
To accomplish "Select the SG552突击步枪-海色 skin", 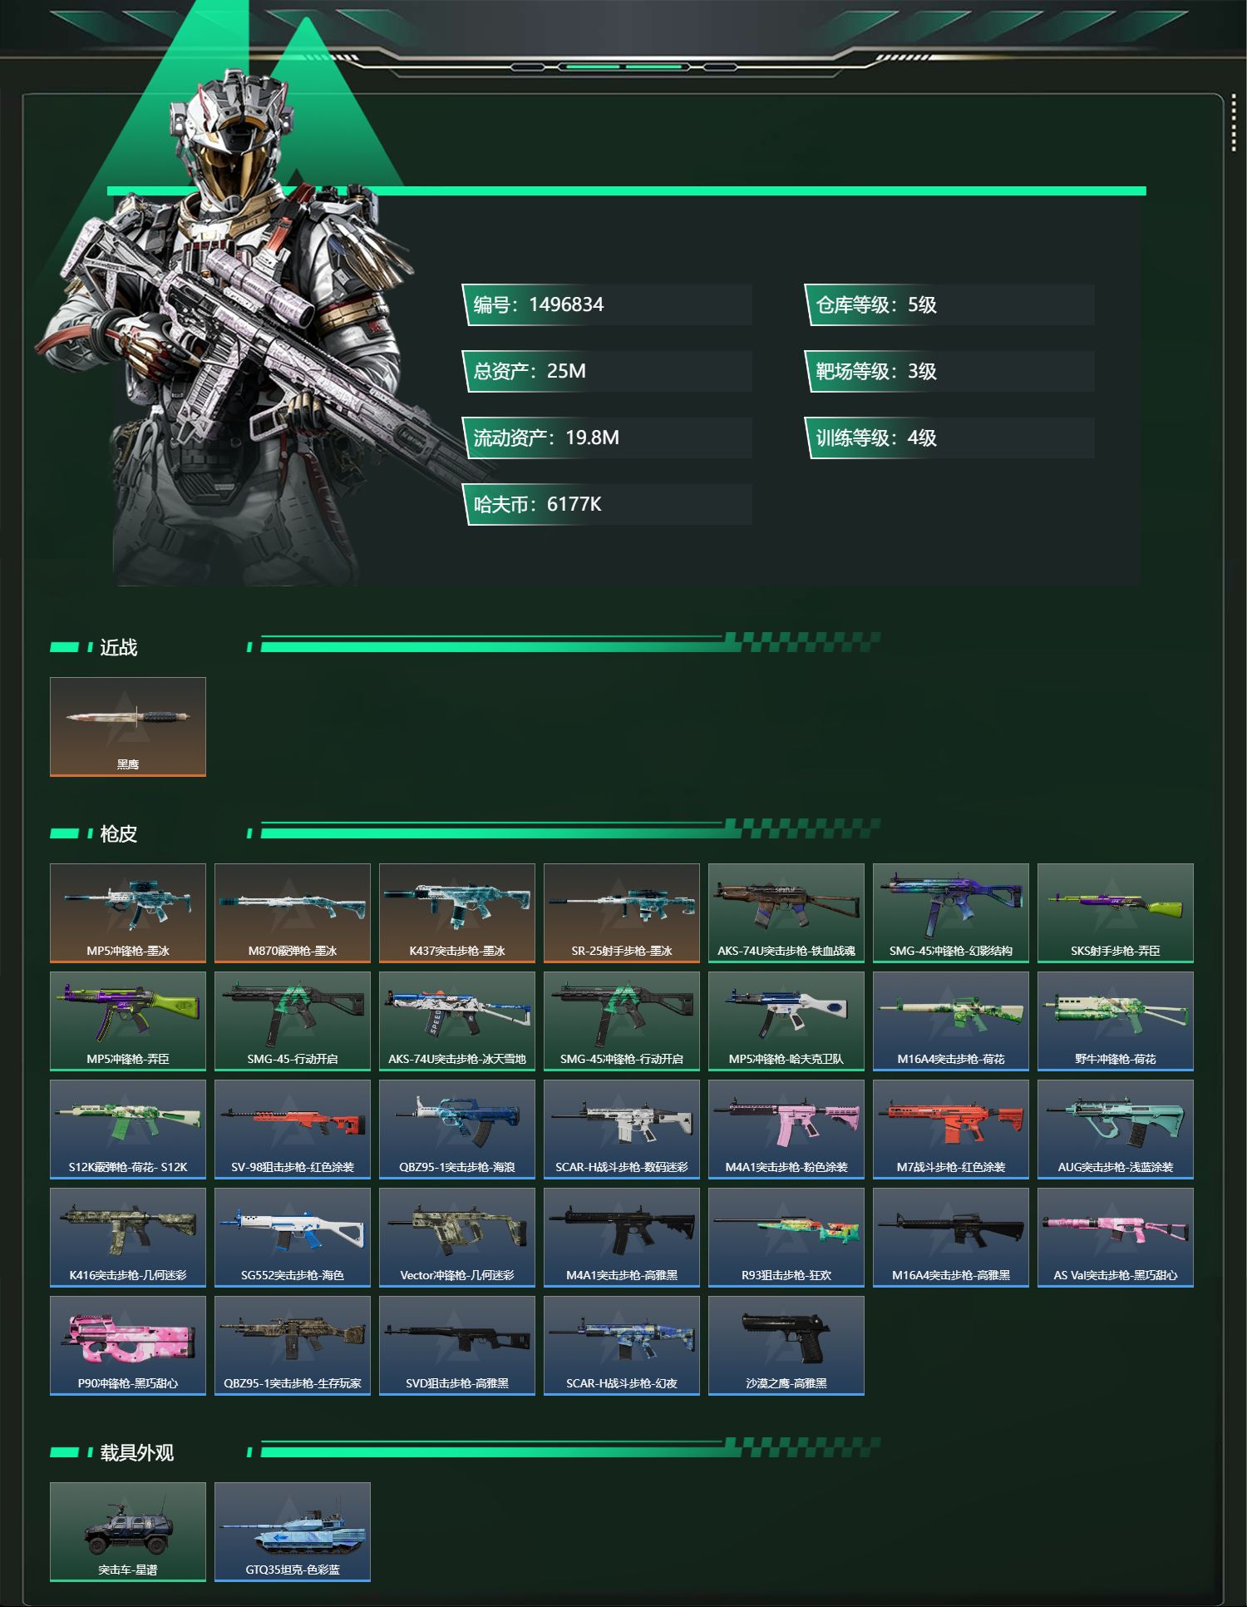I will coord(293,1238).
